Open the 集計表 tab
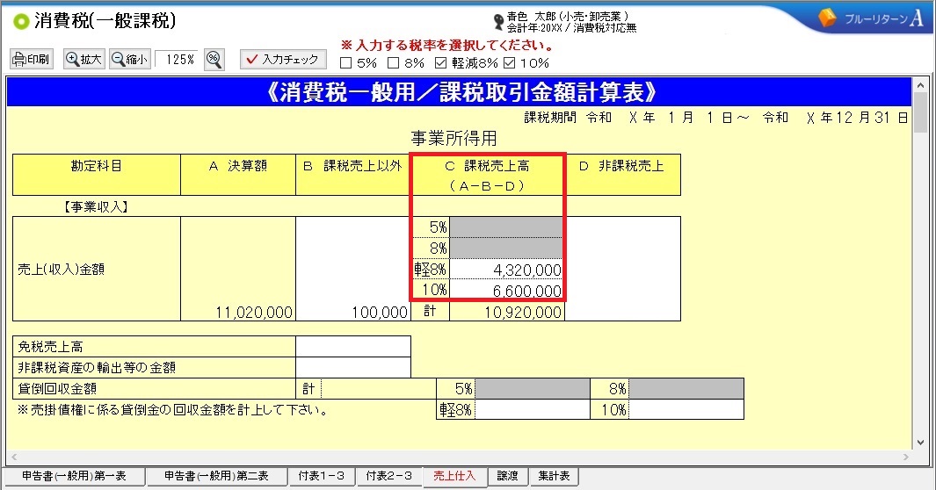The image size is (936, 490). coord(554,476)
